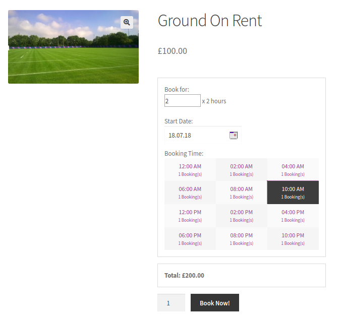Viewport: 344px width, 320px height.
Task: Select the 12:00 AM booking slot
Action: pyautogui.click(x=190, y=170)
